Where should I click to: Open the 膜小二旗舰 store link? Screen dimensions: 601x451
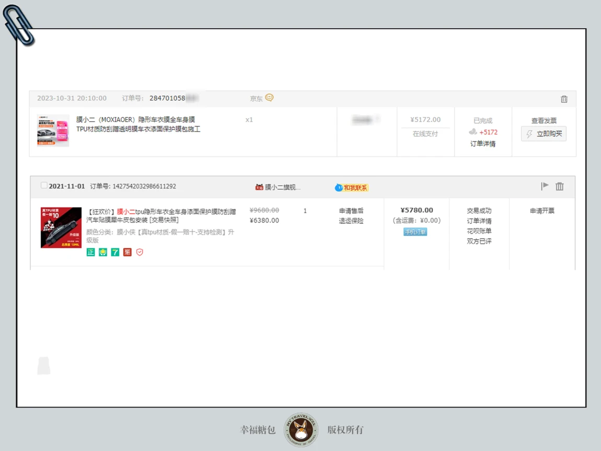(x=283, y=187)
